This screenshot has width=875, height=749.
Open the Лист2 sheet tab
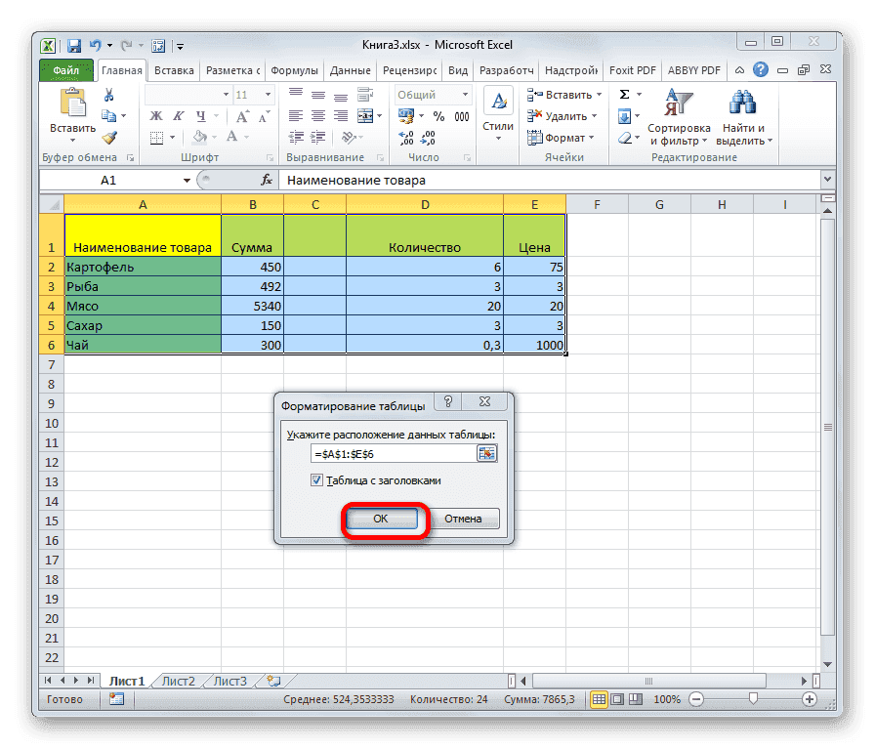point(178,681)
